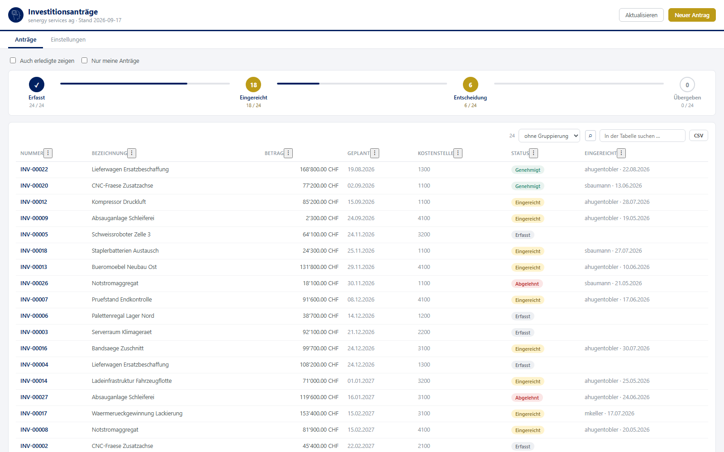Open request INV-00012
724x452 pixels.
tap(33, 202)
